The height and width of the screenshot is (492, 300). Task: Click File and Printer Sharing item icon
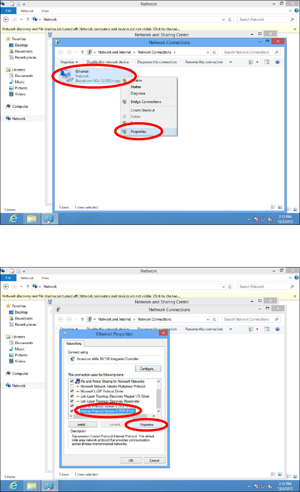77,381
